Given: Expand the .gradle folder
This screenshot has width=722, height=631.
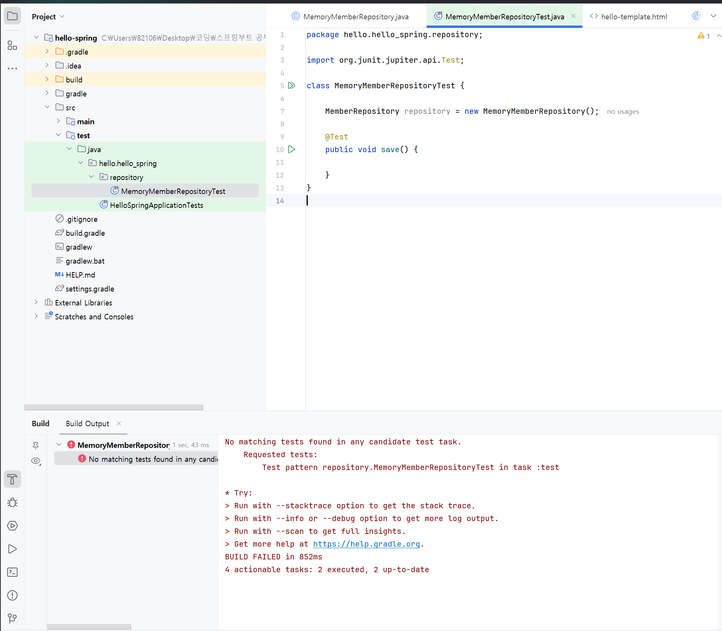Looking at the screenshot, I should 47,51.
